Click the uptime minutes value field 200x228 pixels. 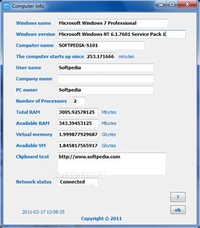[x=100, y=57]
